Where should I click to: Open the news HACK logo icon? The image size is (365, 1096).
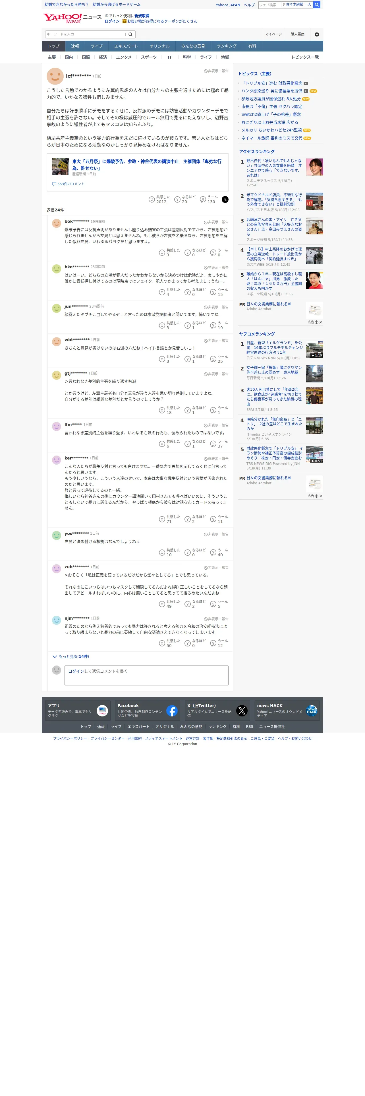click(x=312, y=710)
